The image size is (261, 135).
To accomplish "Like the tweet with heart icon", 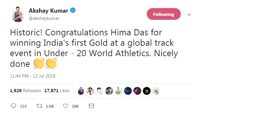I will 65,106.
